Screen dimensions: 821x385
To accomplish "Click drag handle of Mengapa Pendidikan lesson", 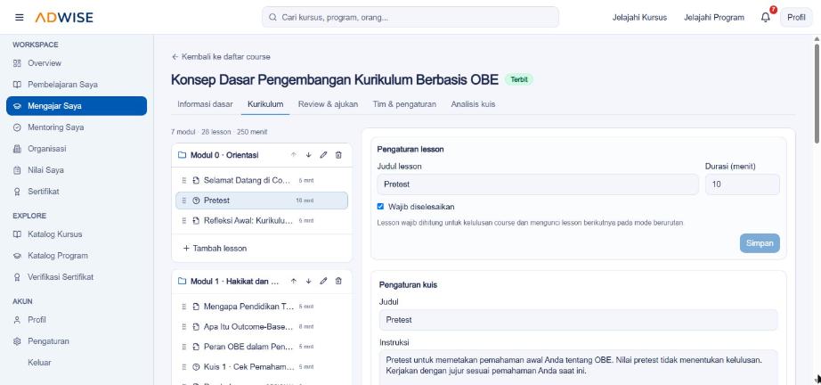I will [x=183, y=307].
